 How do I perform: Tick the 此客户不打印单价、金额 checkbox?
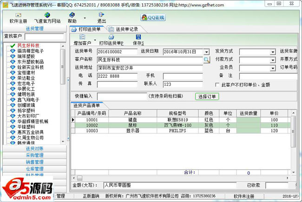[217, 85]
